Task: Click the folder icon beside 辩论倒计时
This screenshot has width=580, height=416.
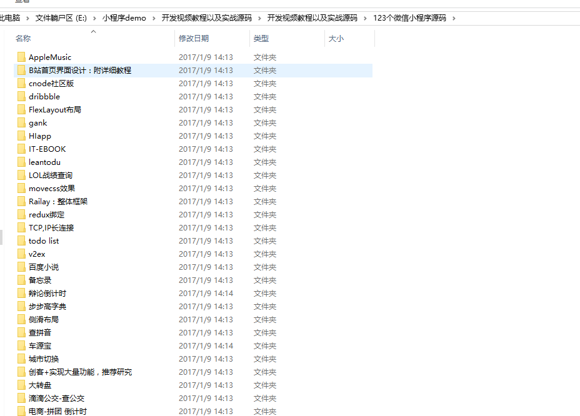Action: pyautogui.click(x=21, y=293)
